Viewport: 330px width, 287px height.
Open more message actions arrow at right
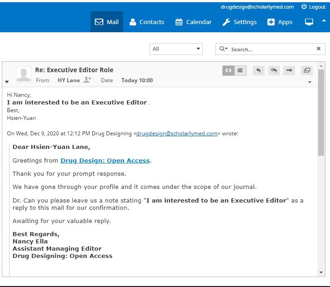(310, 82)
